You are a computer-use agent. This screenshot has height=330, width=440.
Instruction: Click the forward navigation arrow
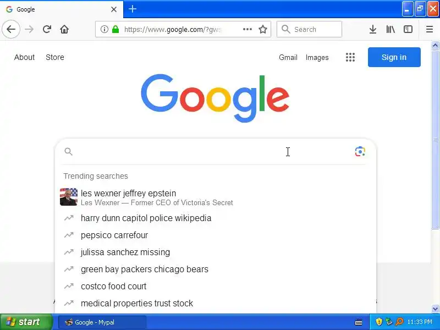pos(29,29)
